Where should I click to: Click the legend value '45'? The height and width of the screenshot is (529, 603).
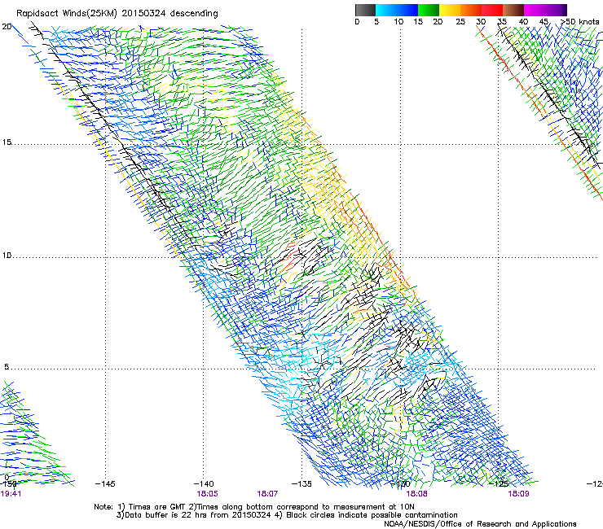coord(544,22)
